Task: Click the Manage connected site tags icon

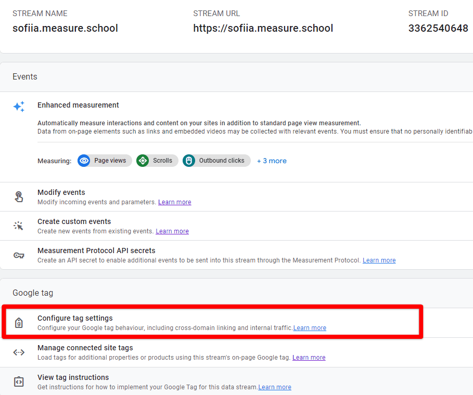Action: pos(19,352)
